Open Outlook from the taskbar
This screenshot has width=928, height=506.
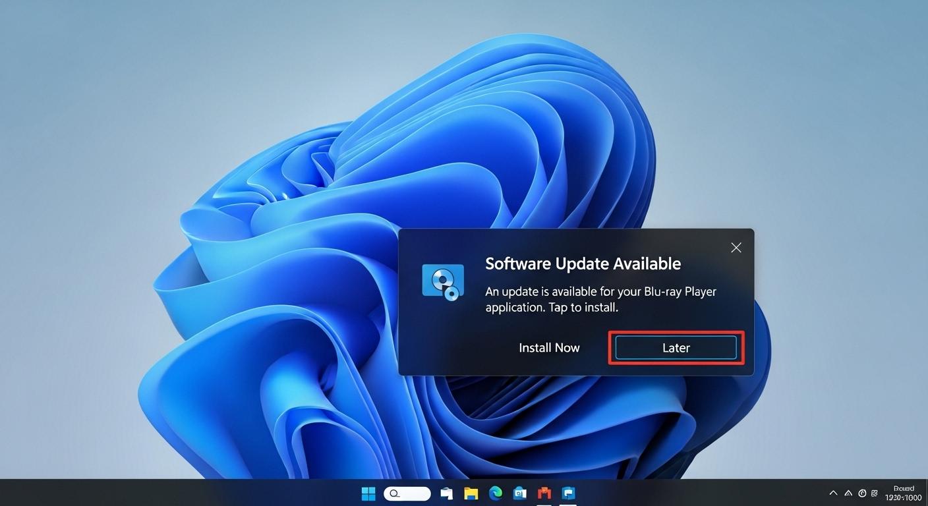point(519,493)
